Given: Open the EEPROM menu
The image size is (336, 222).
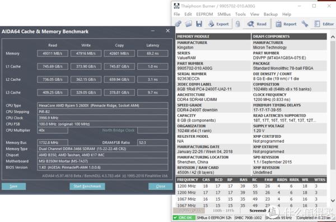Looking at the screenshot, I should point(204,15).
